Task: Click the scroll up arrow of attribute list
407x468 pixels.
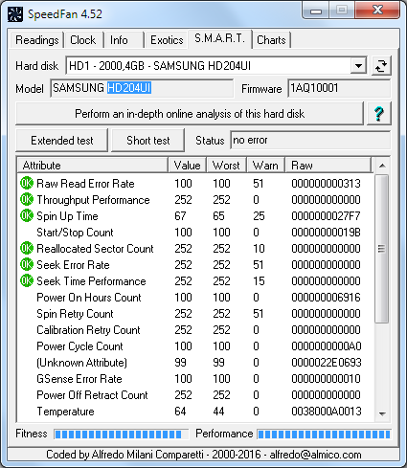Action: tap(382, 166)
